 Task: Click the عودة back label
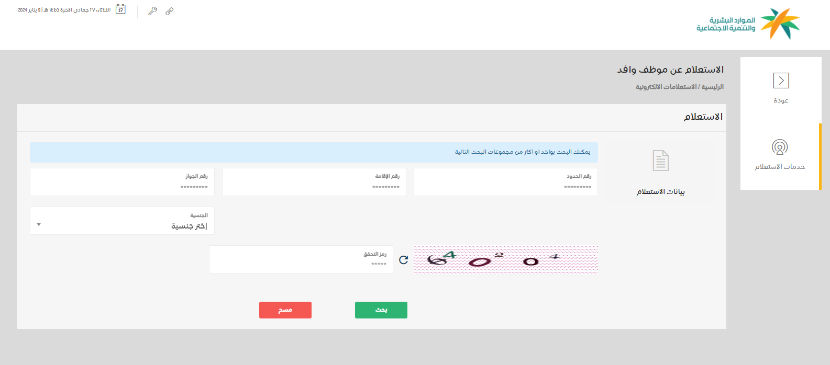point(781,100)
